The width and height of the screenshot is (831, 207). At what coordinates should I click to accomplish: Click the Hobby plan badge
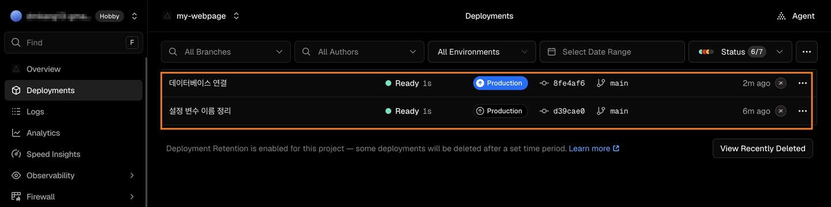coord(110,16)
